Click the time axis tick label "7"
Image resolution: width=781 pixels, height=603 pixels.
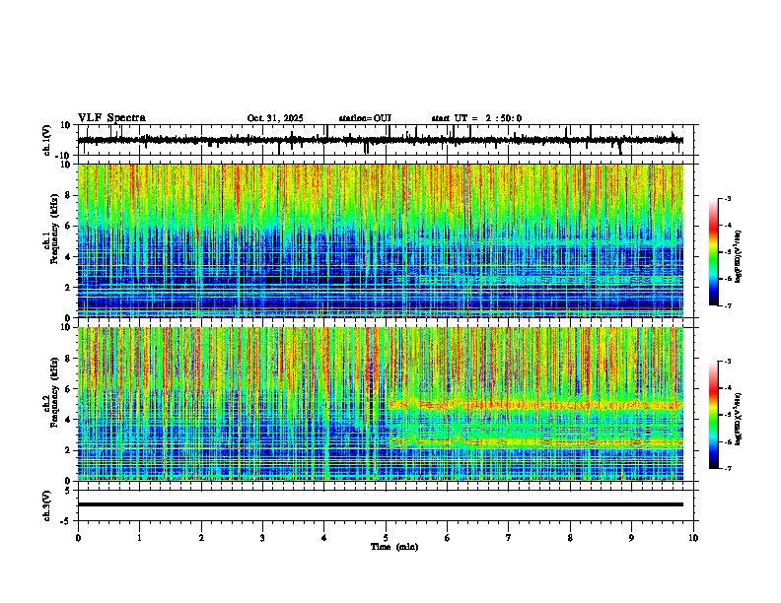(x=509, y=538)
